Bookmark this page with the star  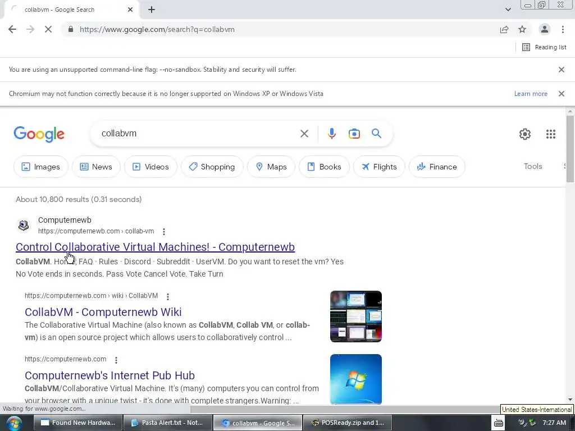pos(522,29)
